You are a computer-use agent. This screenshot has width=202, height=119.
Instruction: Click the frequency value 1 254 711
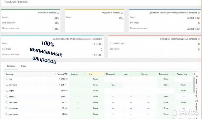coord(63,85)
